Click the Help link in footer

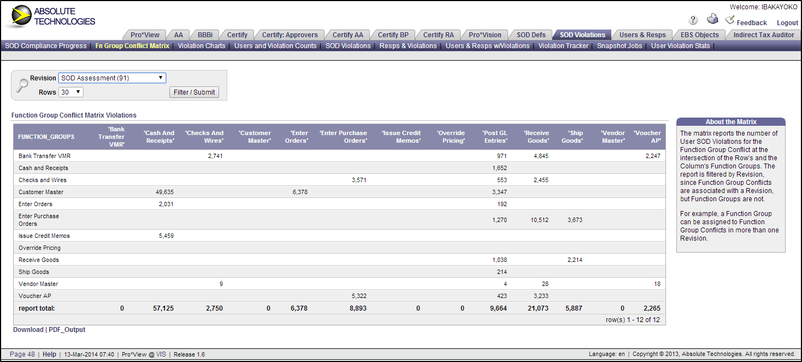[x=49, y=354]
